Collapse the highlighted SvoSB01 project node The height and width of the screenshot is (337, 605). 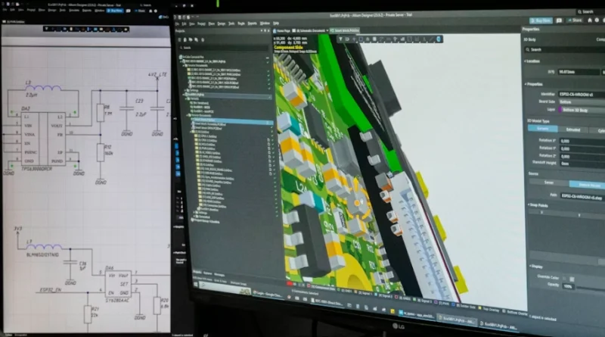(x=185, y=95)
